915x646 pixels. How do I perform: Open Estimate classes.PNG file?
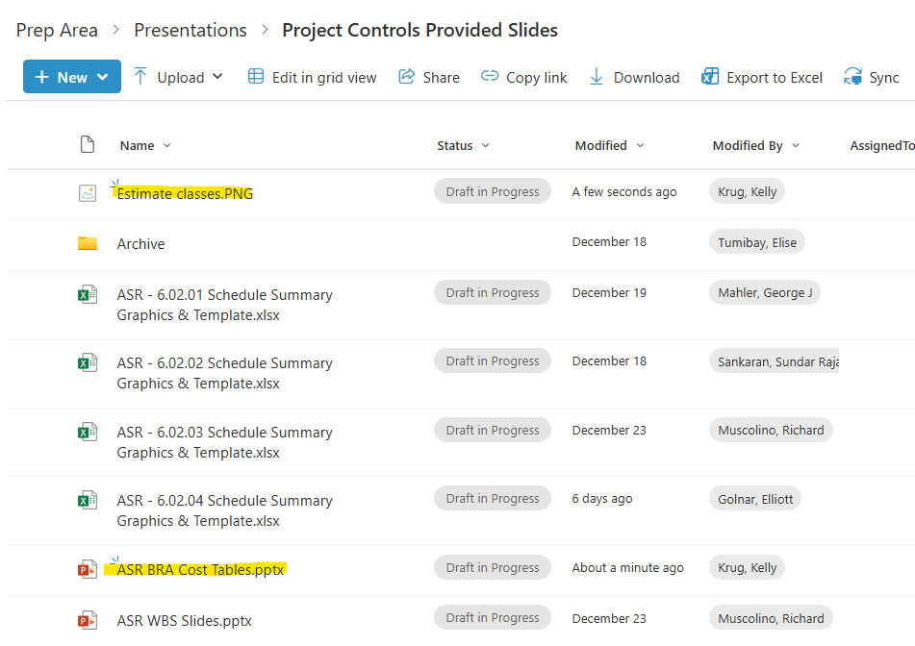coord(185,193)
